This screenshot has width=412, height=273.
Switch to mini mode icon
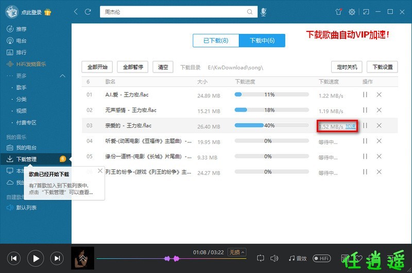pos(366,12)
